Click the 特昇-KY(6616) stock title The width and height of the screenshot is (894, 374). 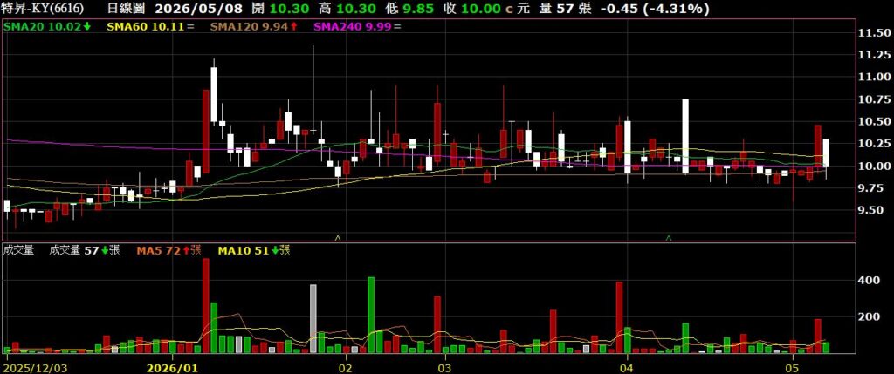tap(44, 9)
